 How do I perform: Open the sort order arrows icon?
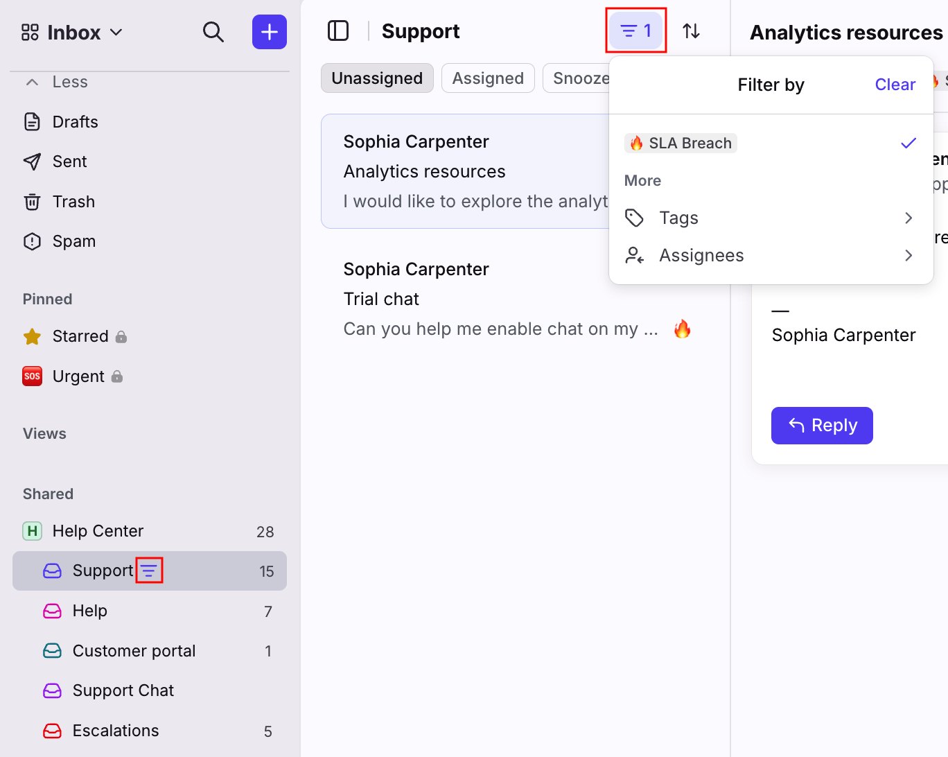[x=691, y=31]
